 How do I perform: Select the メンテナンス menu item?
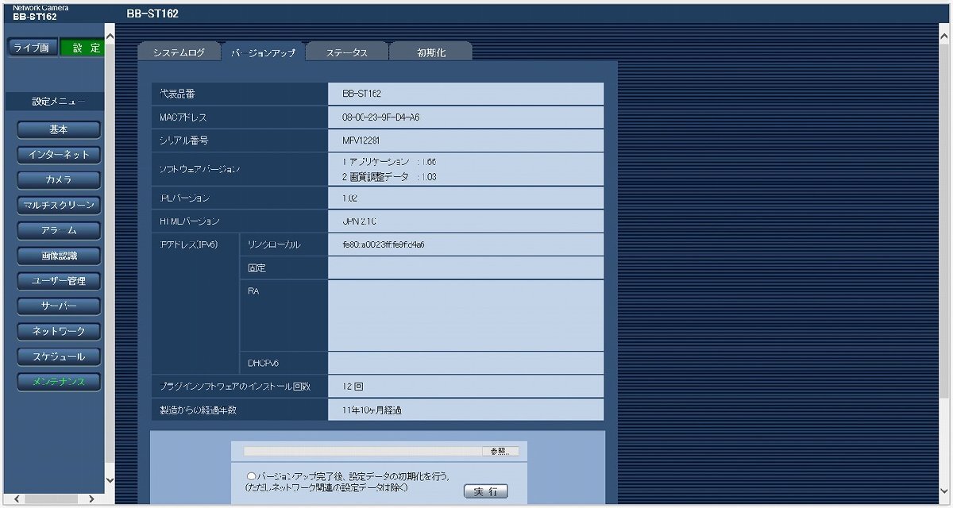tap(60, 382)
